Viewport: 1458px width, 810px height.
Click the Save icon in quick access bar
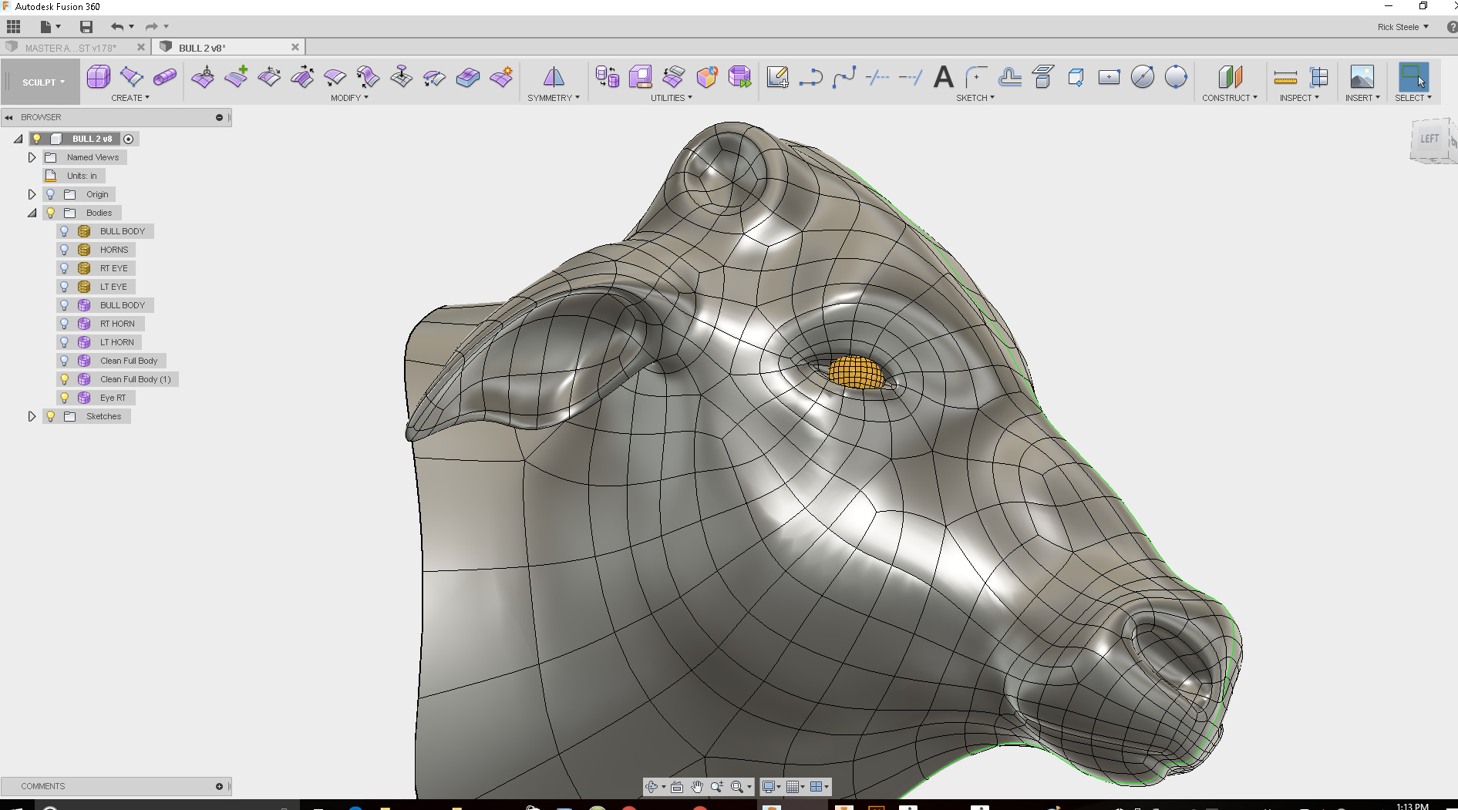click(86, 26)
